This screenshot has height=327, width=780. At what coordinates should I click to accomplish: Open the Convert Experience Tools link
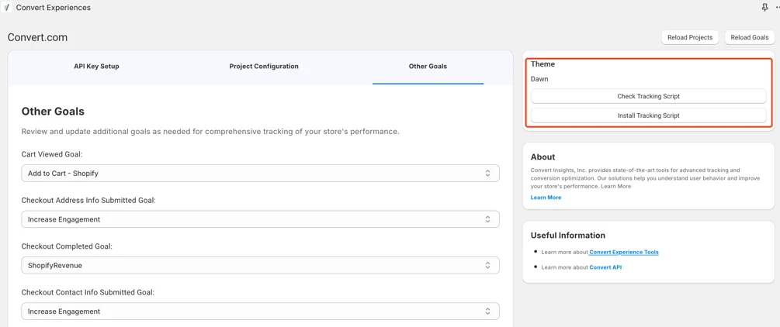(x=624, y=253)
